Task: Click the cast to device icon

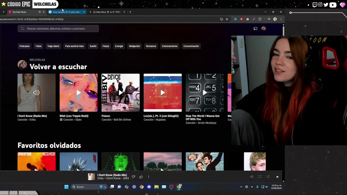Action: [255, 28]
